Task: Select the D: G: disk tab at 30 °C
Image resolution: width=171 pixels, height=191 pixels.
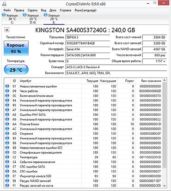Action: coord(31,18)
